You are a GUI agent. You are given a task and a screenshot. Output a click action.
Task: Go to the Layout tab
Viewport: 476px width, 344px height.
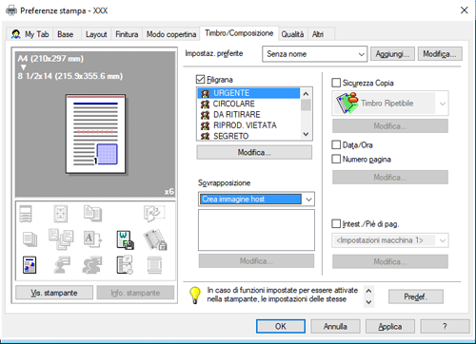click(96, 34)
